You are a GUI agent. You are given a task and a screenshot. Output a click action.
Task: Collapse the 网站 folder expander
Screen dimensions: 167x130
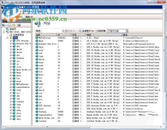coord(7,38)
